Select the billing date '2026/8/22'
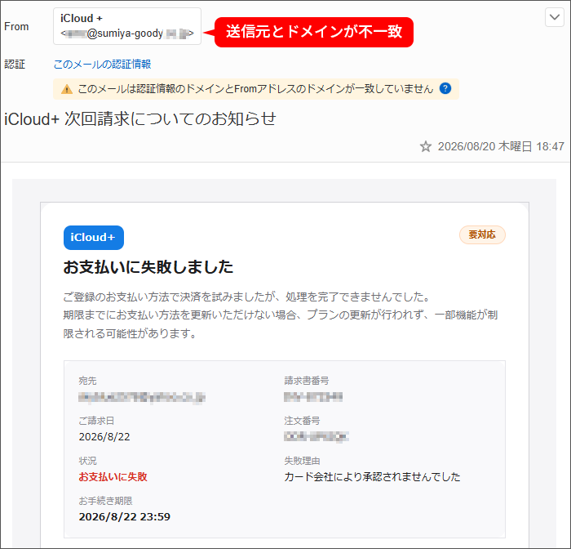This screenshot has width=571, height=549. click(104, 436)
